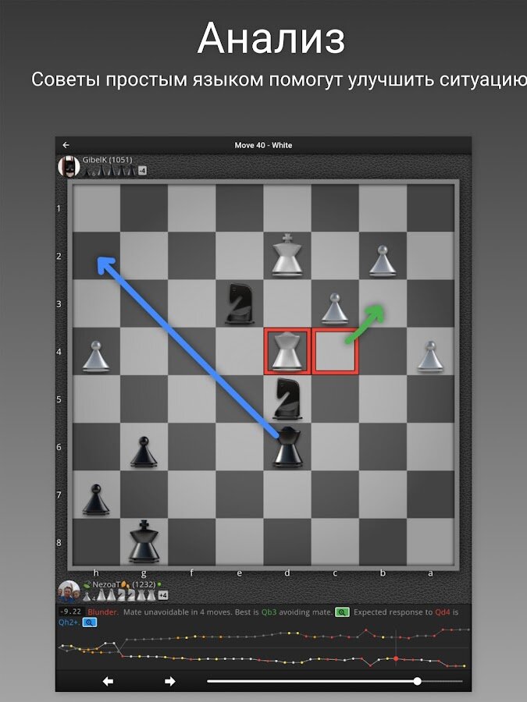Viewport: 527px width, 702px height.
Task: Select the white pawn on b2
Action: [383, 261]
